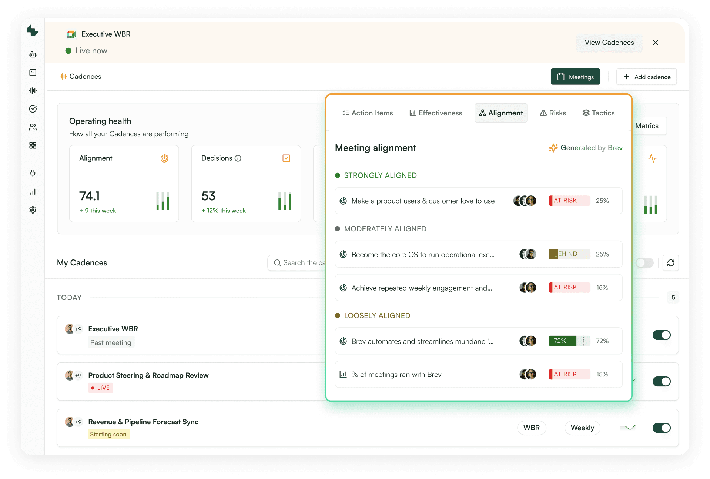Open the integrations plug sidebar icon

pos(33,173)
